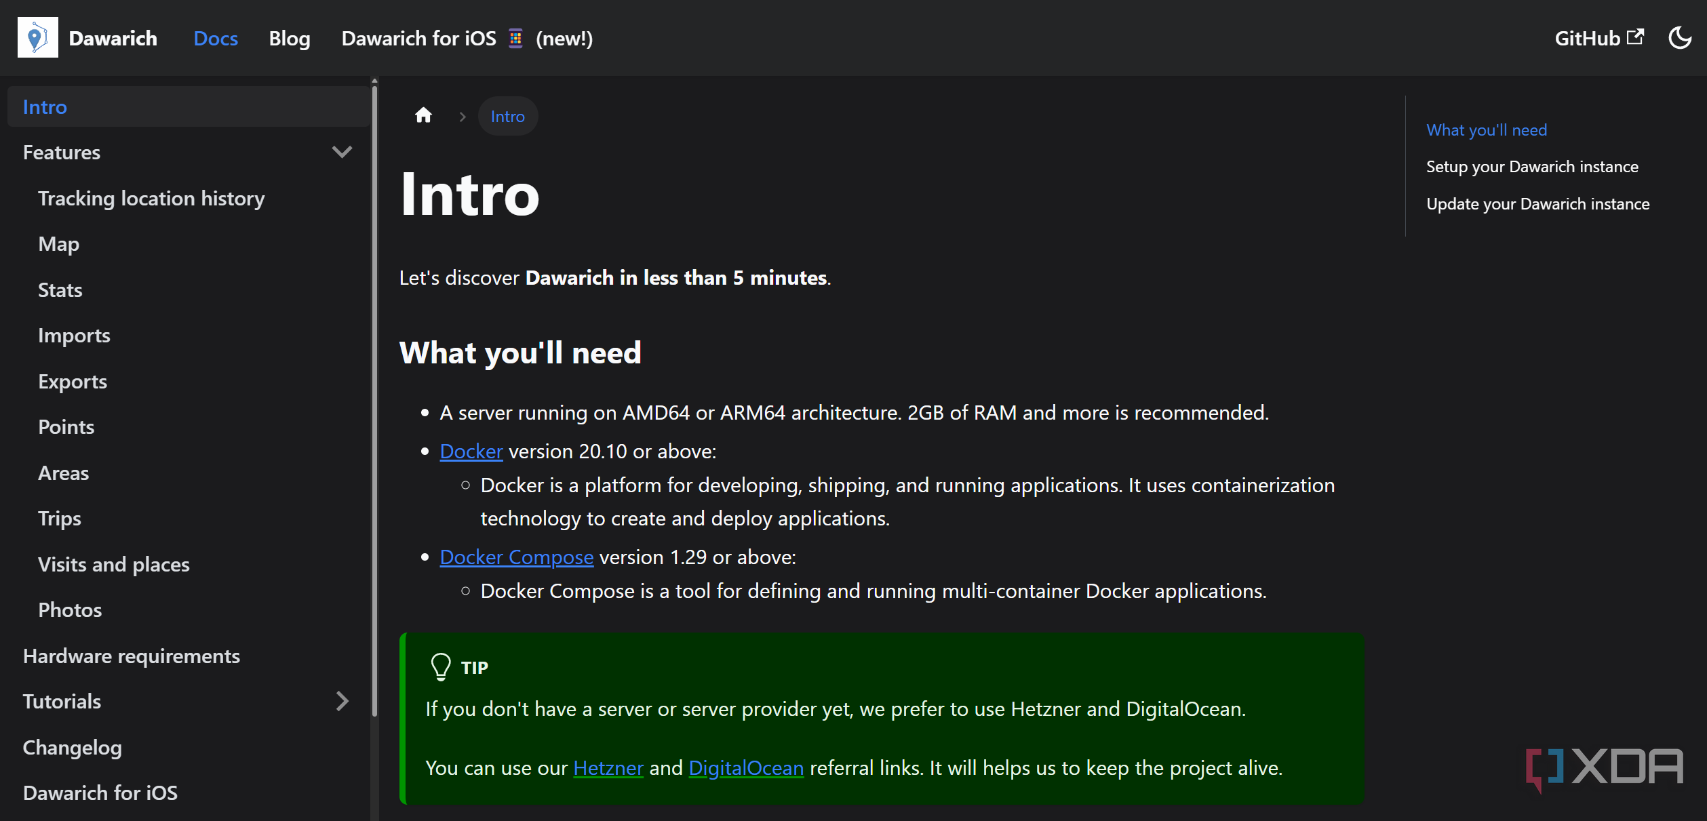Click the sidebar vertical scrollbar
The width and height of the screenshot is (1707, 821).
374,400
